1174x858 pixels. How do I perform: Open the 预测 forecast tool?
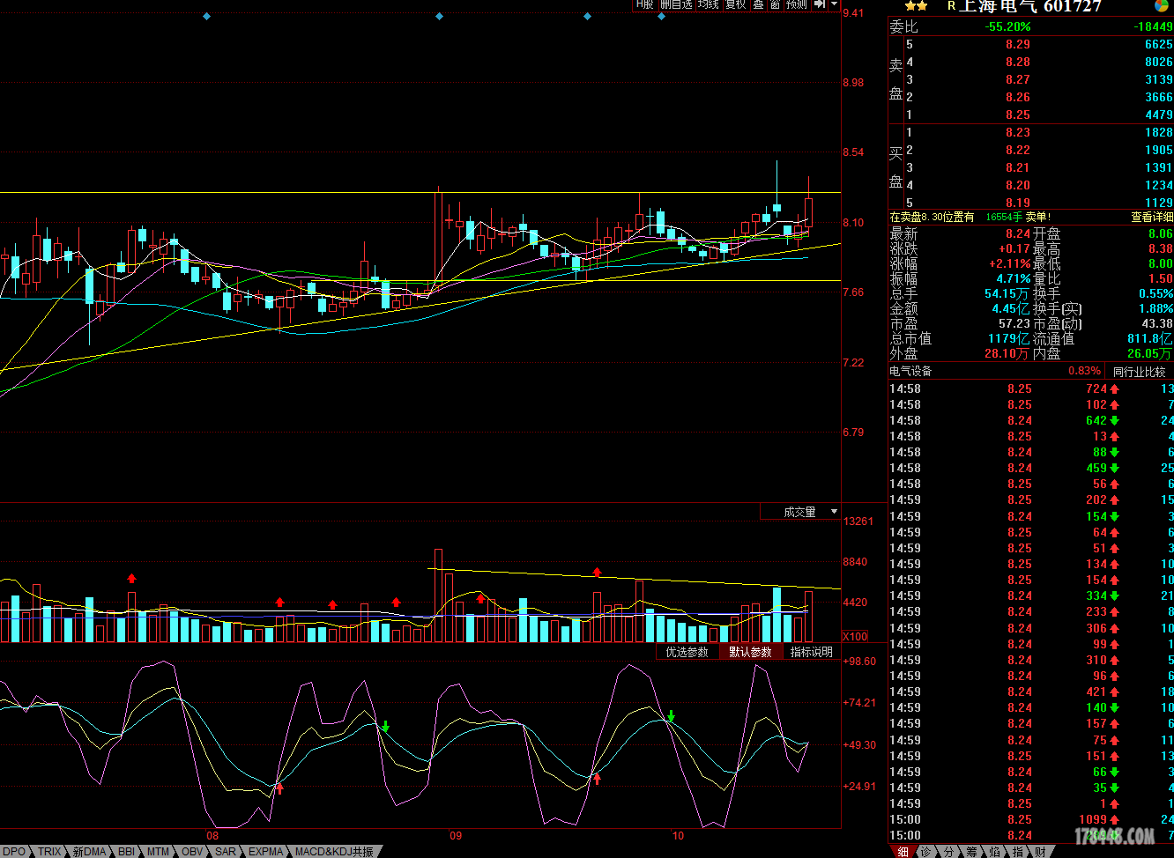(x=797, y=4)
